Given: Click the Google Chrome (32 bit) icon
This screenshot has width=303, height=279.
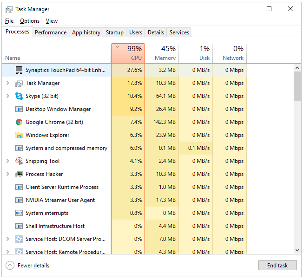Looking at the screenshot, I should pos(19,122).
